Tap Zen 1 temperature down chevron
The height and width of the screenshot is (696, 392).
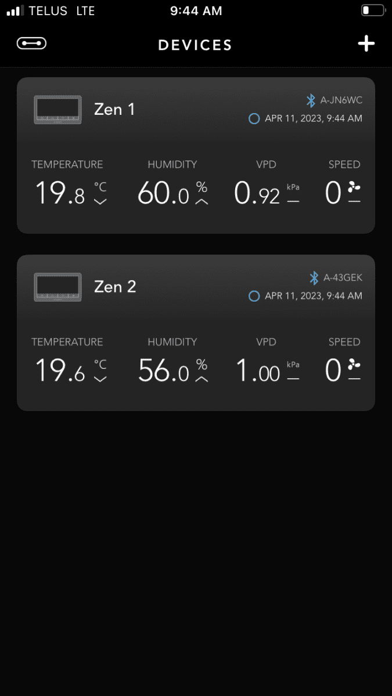click(100, 201)
